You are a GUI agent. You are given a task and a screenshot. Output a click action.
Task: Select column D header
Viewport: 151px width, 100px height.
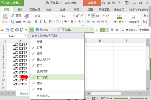tap(100, 41)
